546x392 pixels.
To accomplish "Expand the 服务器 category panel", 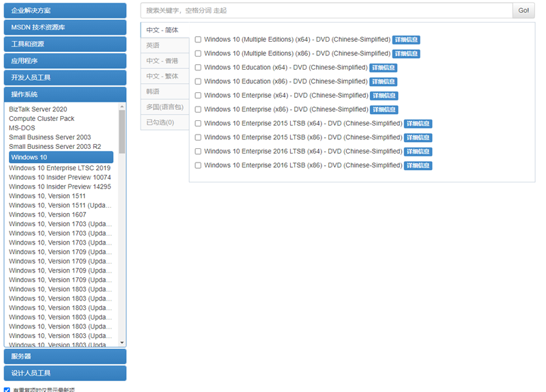I will coord(65,356).
